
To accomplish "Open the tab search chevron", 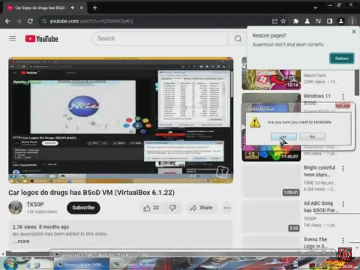I will (x=315, y=8).
